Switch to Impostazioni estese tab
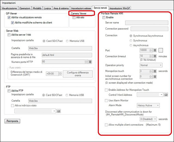This screenshot has width=174, height=142. click(x=81, y=8)
